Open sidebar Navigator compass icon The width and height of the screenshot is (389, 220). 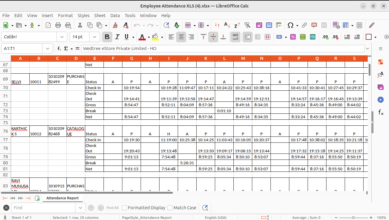tap(381, 100)
